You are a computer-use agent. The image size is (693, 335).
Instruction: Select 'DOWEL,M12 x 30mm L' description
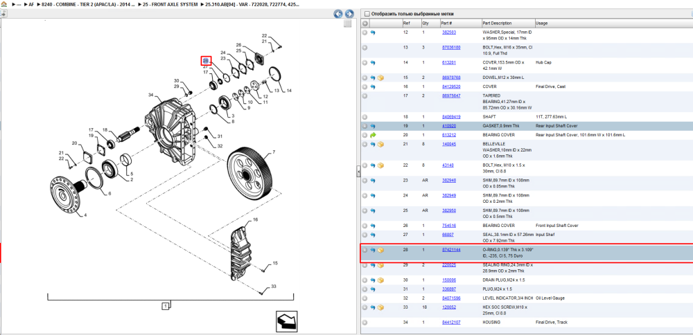pos(502,78)
